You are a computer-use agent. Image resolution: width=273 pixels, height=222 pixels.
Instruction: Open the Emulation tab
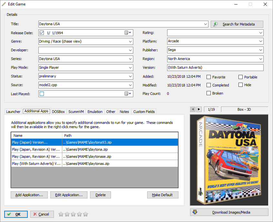95,112
